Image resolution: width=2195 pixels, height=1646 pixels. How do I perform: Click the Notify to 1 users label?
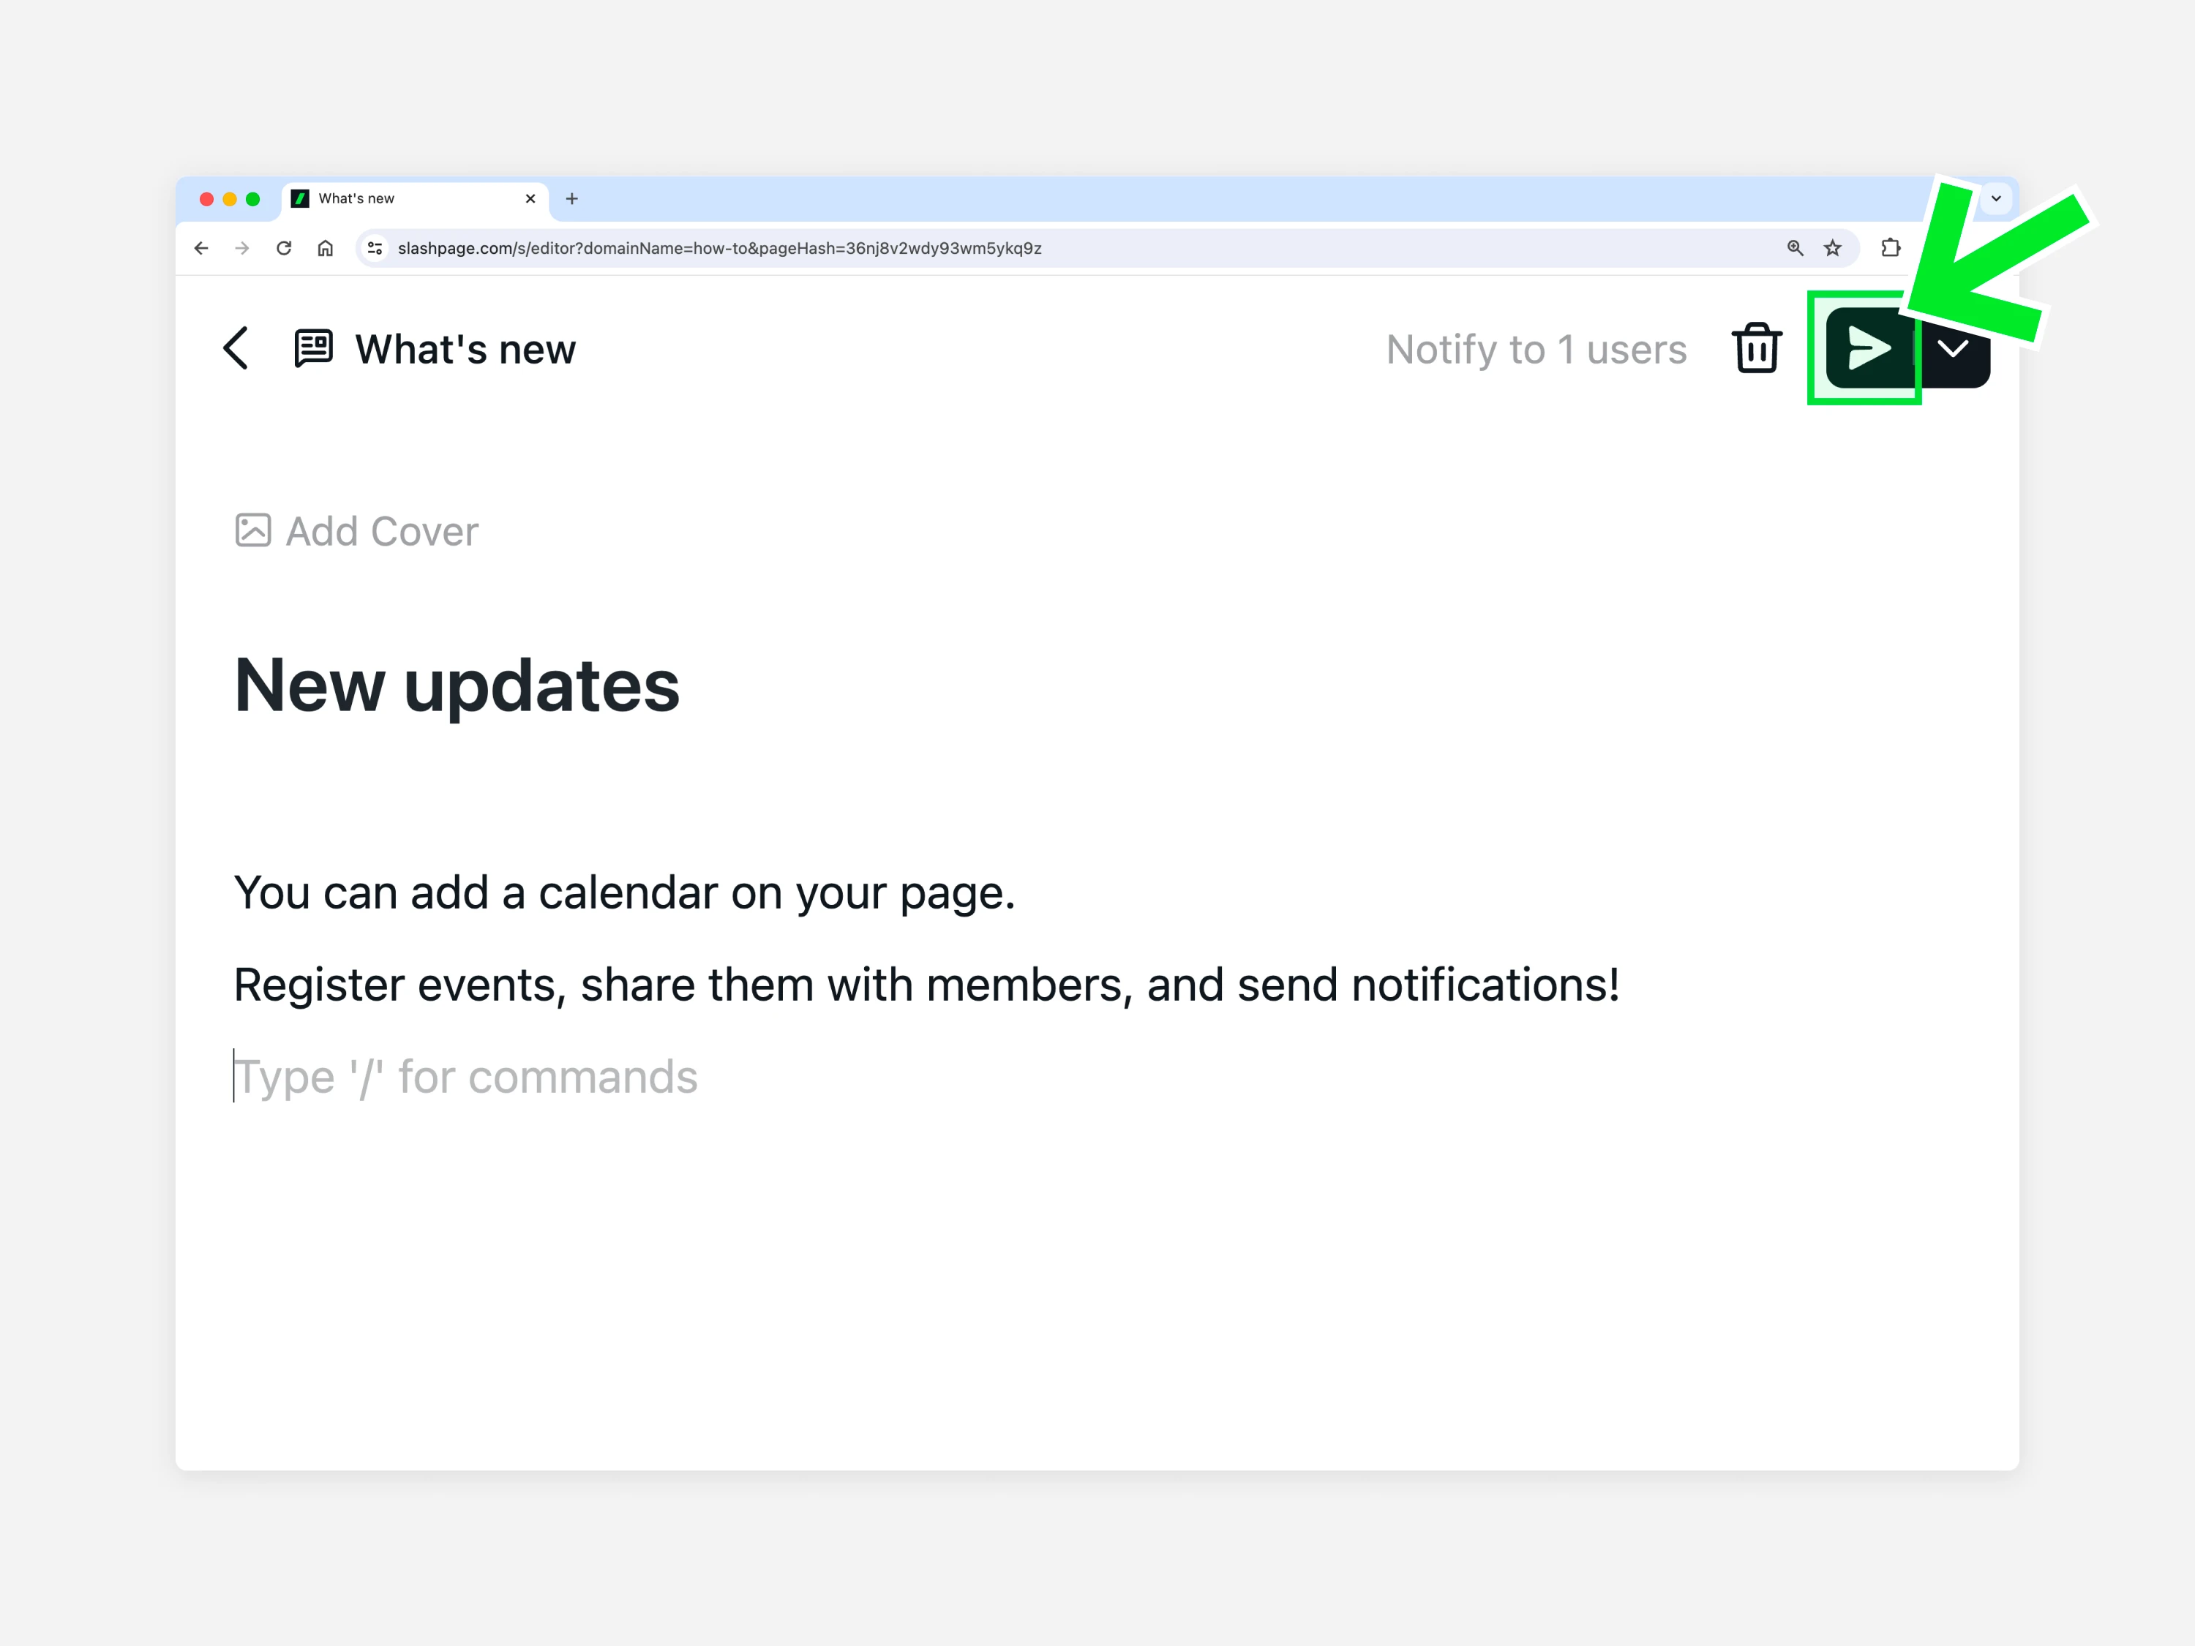click(1536, 349)
